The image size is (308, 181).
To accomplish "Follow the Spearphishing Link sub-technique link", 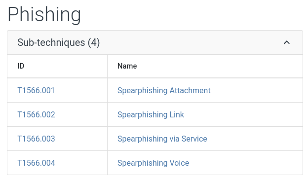I will pyautogui.click(x=151, y=114).
